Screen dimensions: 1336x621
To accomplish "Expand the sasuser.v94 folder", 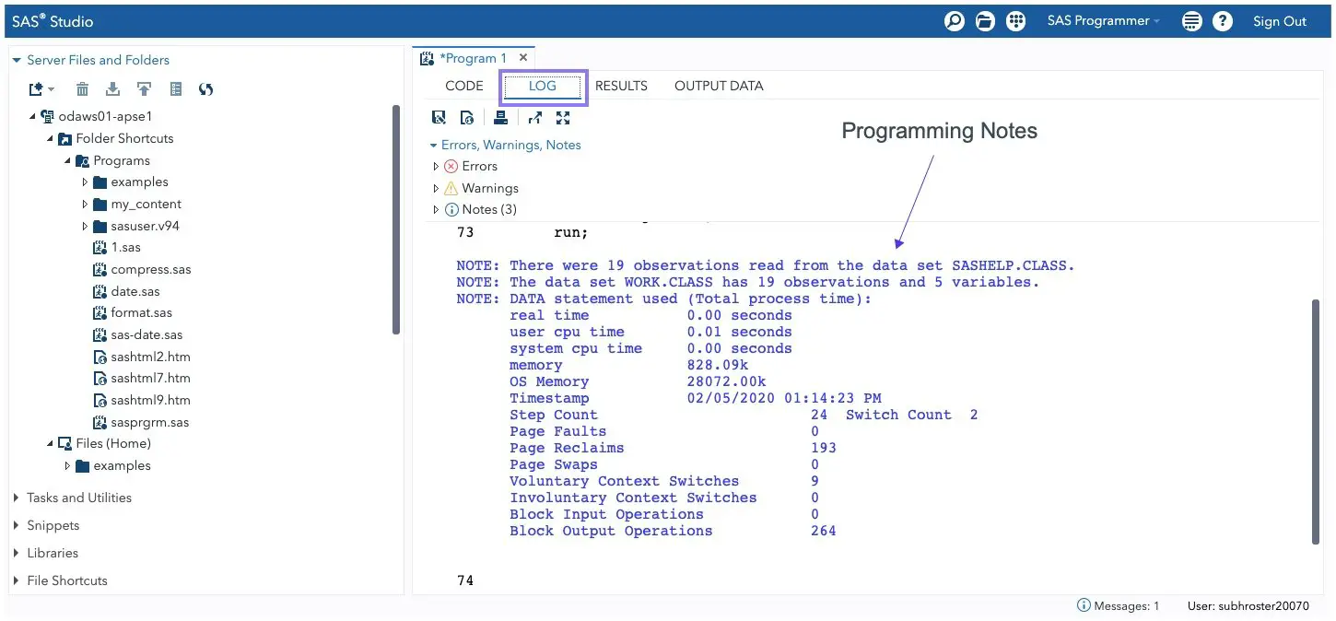I will pos(85,226).
